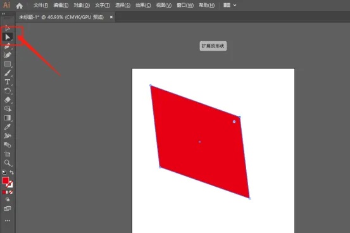The width and height of the screenshot is (350, 233).
Task: Click the top-left anchor point of shape
Action: pyautogui.click(x=151, y=85)
